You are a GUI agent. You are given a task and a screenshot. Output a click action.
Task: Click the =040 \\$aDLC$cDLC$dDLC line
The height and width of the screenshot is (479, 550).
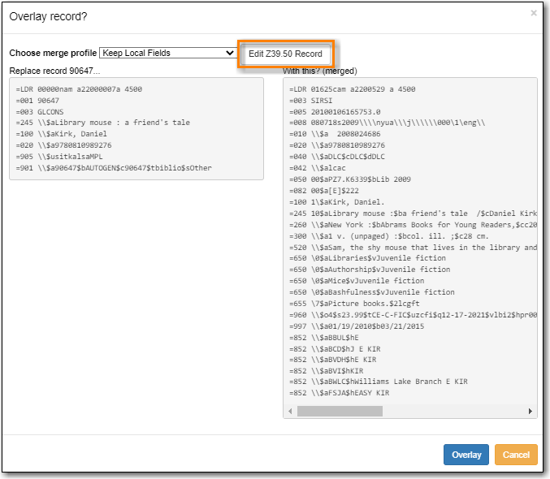336,157
